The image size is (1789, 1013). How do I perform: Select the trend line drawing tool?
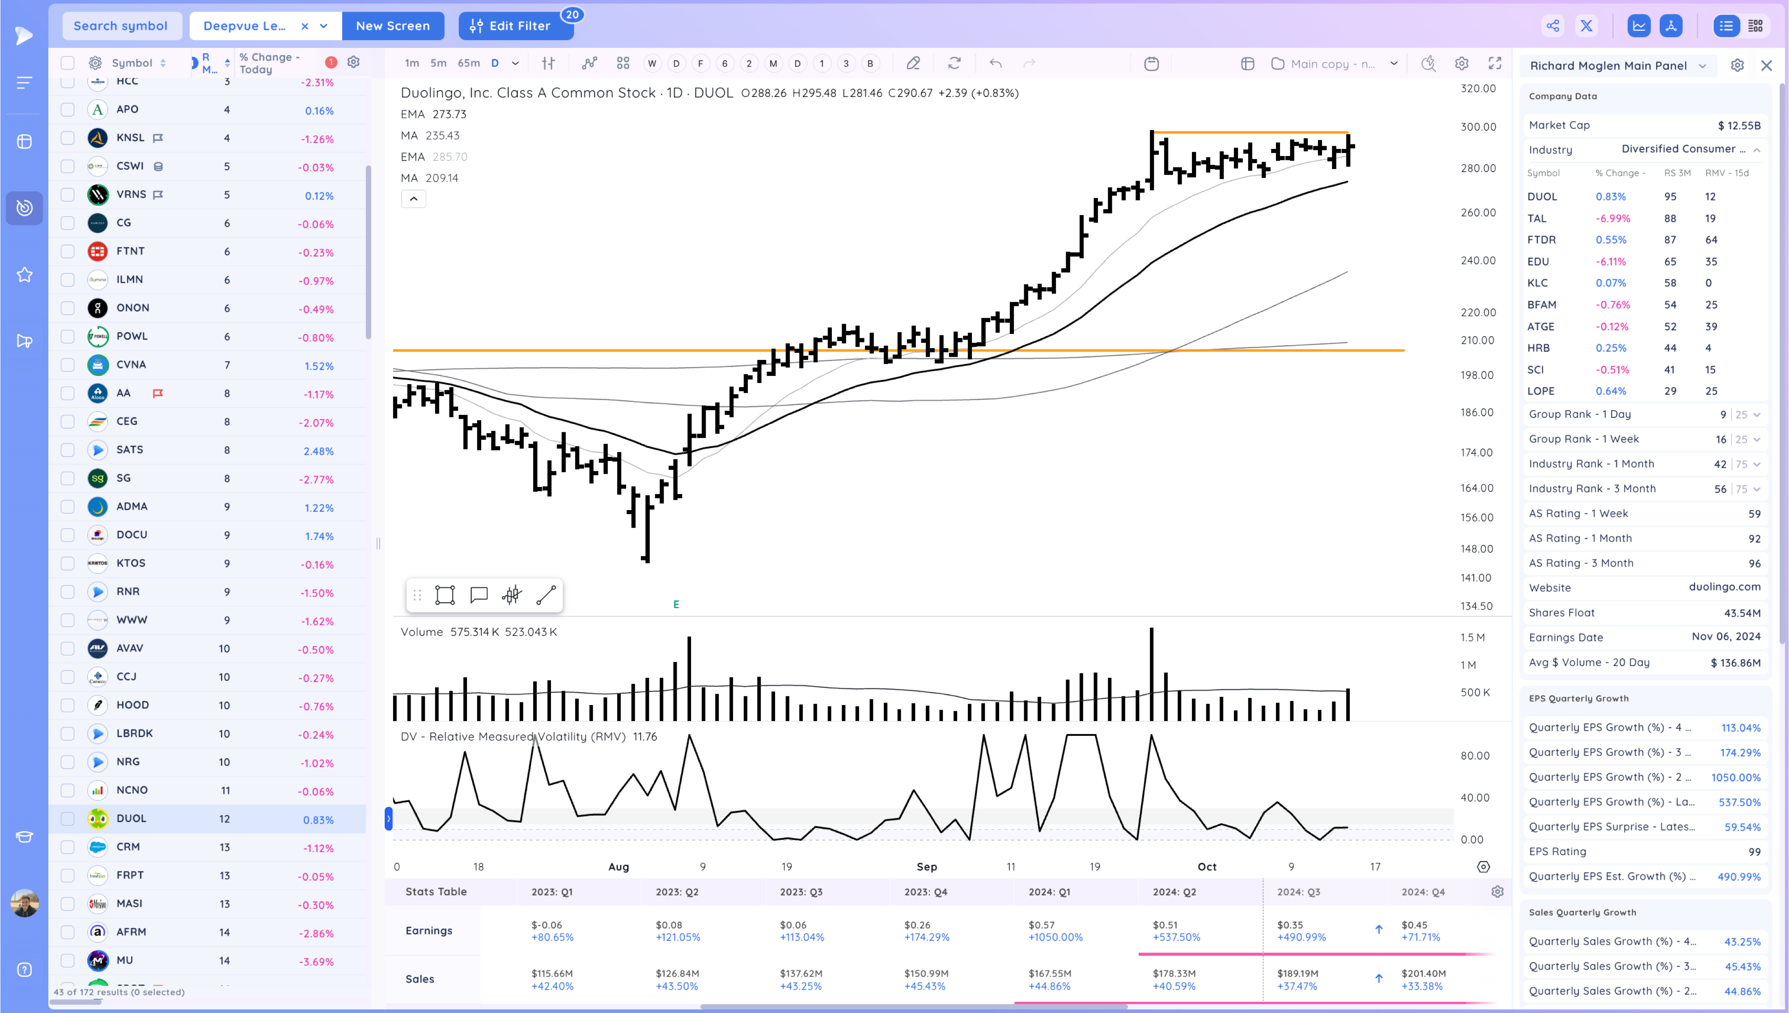click(546, 595)
